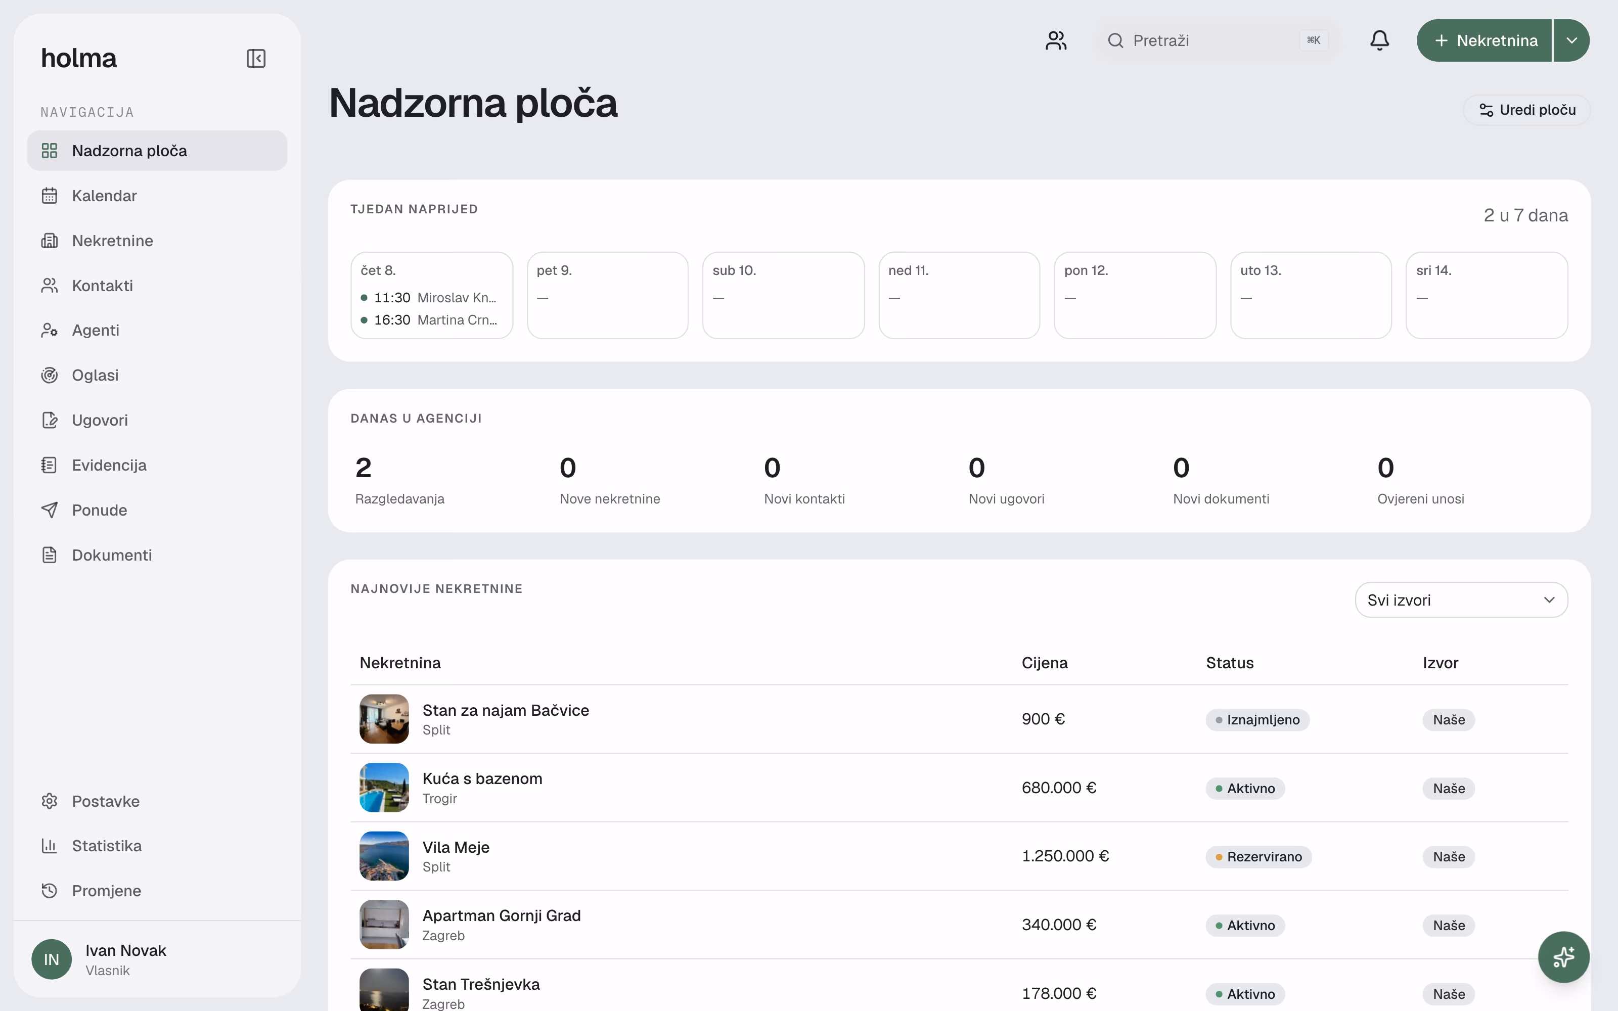Screen dimensions: 1618x1011
Task: Open Ivan Novak user profile
Action: click(x=157, y=959)
